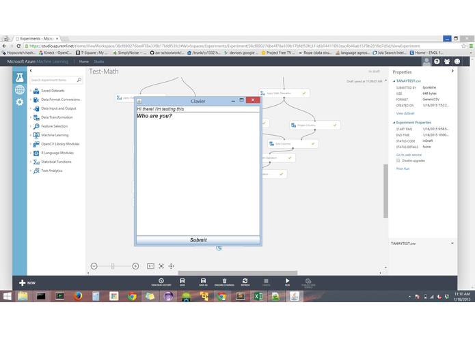Open the community people icon in header
The width and height of the screenshot is (475, 337).
tap(447, 61)
